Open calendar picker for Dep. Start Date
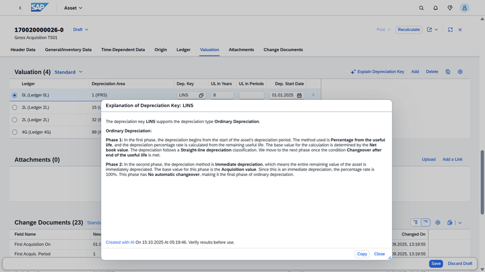The width and height of the screenshot is (485, 272). [x=299, y=95]
